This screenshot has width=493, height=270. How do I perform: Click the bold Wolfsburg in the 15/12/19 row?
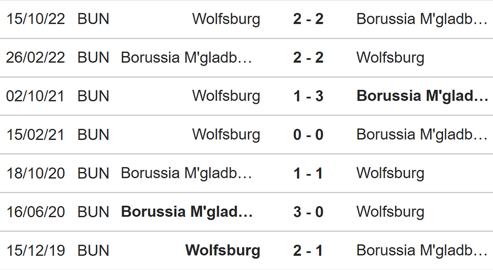point(223,251)
